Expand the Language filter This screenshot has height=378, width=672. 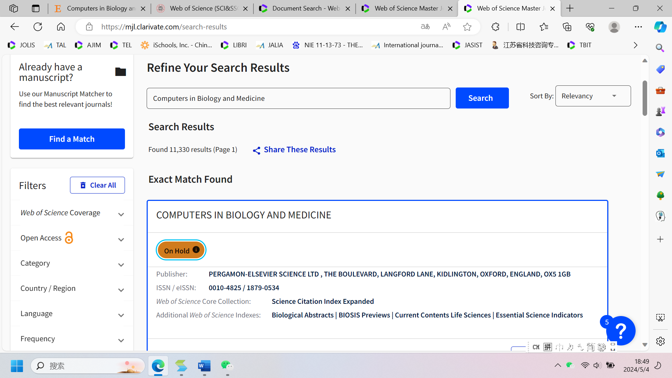click(x=72, y=314)
